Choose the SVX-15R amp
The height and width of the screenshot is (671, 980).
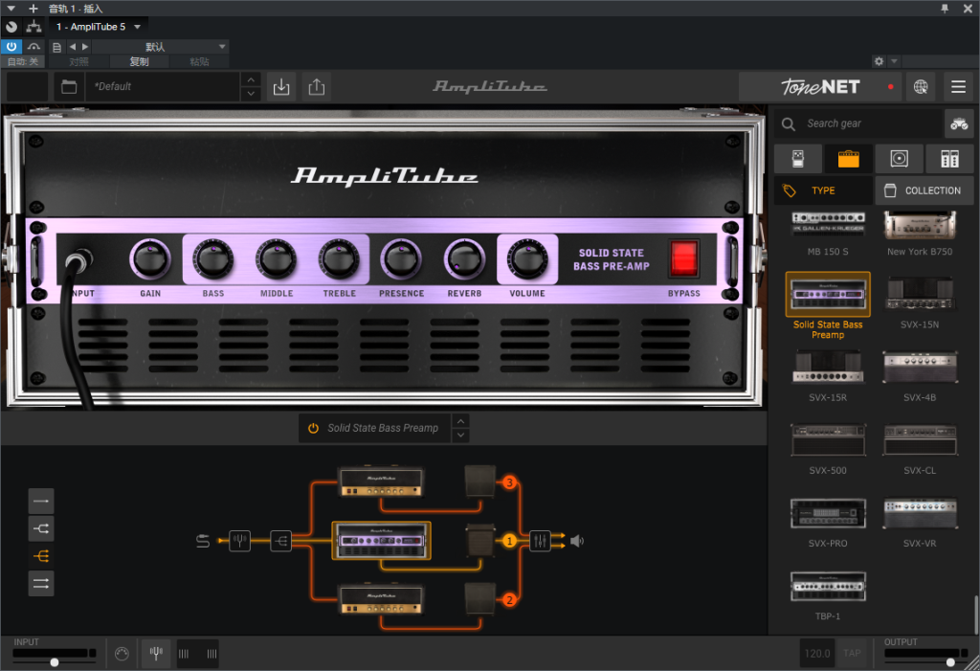pyautogui.click(x=828, y=375)
